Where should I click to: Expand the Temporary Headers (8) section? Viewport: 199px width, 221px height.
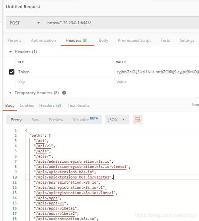tap(10, 93)
